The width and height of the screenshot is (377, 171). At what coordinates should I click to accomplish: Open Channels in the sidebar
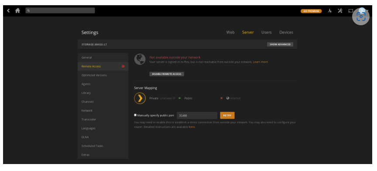(x=103, y=102)
